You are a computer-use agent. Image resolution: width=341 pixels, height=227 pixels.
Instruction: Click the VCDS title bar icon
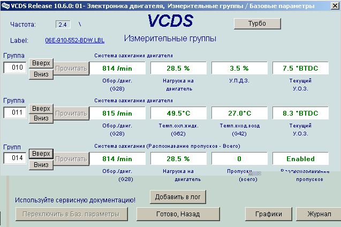pyautogui.click(x=5, y=5)
